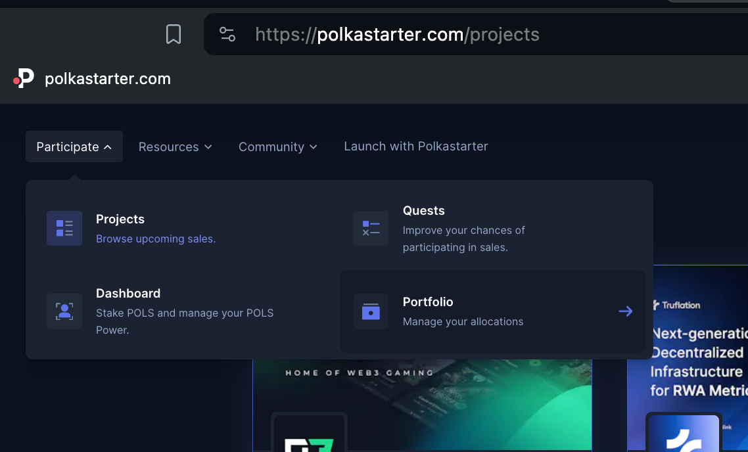Open the Projects menu item
This screenshot has height=452, width=748.
[120, 219]
